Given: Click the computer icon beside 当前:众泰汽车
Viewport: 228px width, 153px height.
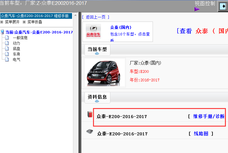Looking at the screenshot, I should click(2, 32).
